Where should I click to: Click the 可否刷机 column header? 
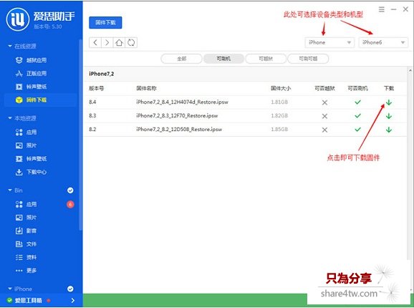point(357,88)
